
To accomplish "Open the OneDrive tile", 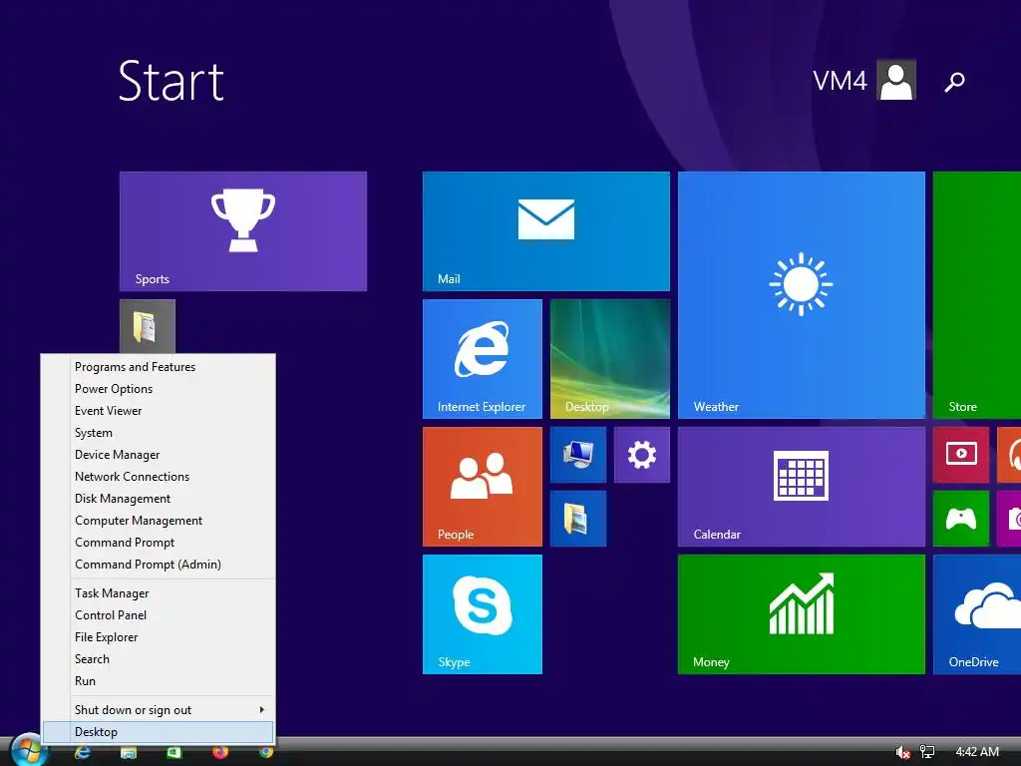I will (977, 614).
